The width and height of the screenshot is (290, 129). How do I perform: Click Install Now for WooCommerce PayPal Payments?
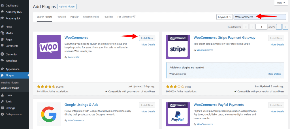point(276,105)
